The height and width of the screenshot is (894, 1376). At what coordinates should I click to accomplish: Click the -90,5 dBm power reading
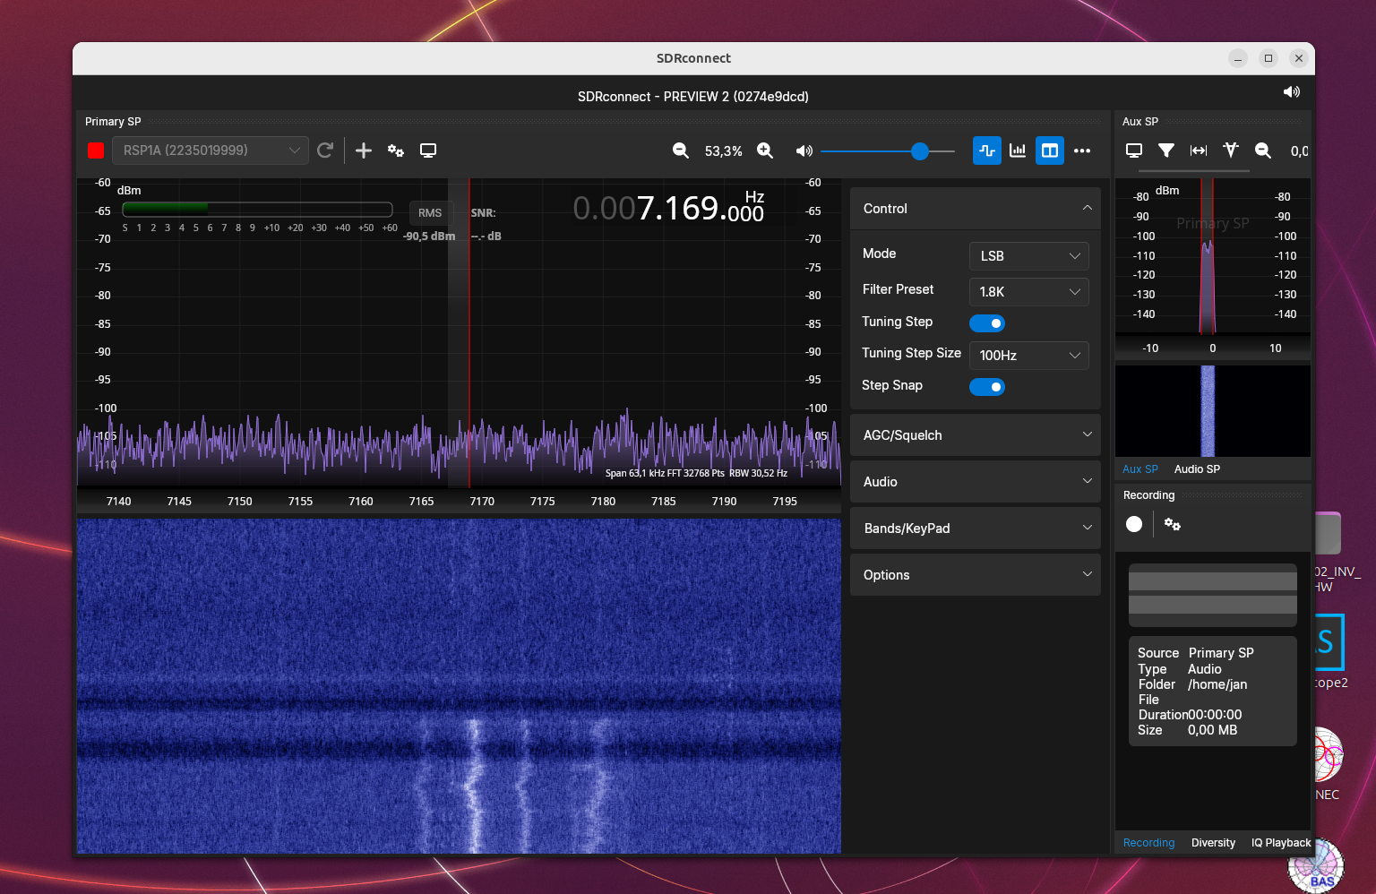coord(429,236)
